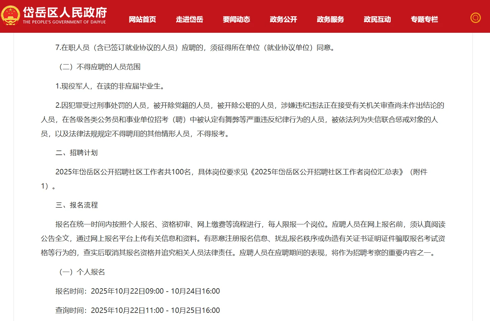
Task: Open the 政务公开 section
Action: (x=283, y=19)
